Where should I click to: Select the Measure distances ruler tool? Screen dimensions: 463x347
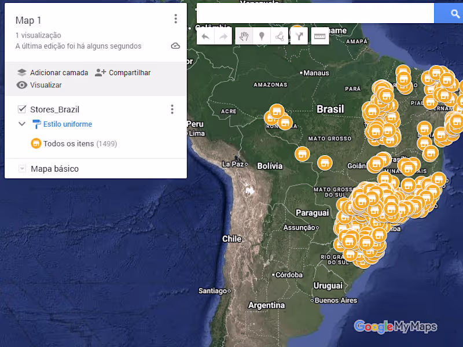tap(319, 36)
